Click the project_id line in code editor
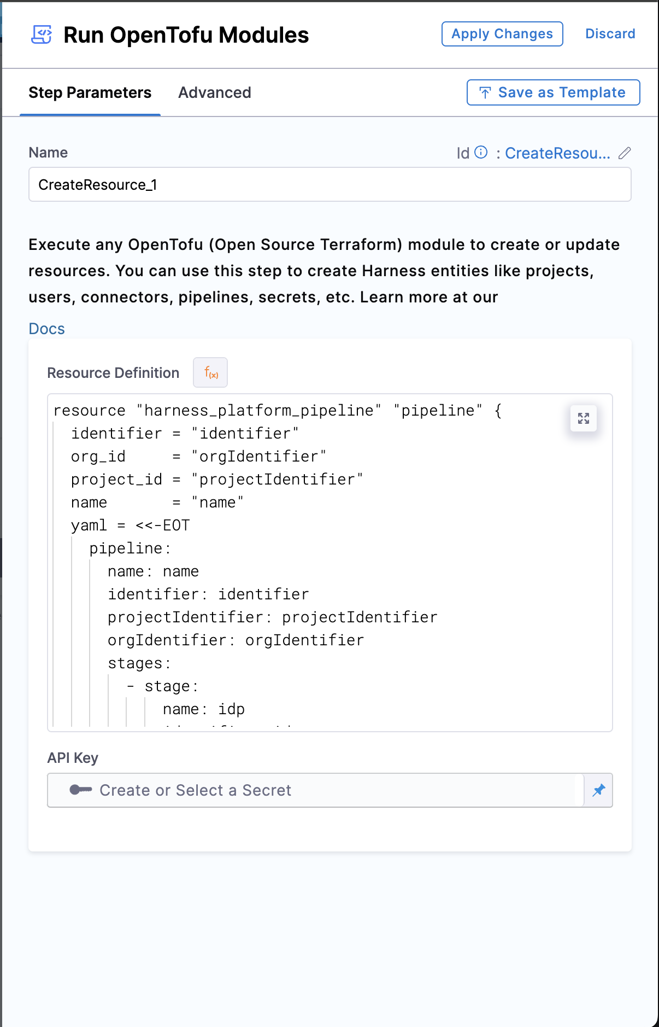 216,480
